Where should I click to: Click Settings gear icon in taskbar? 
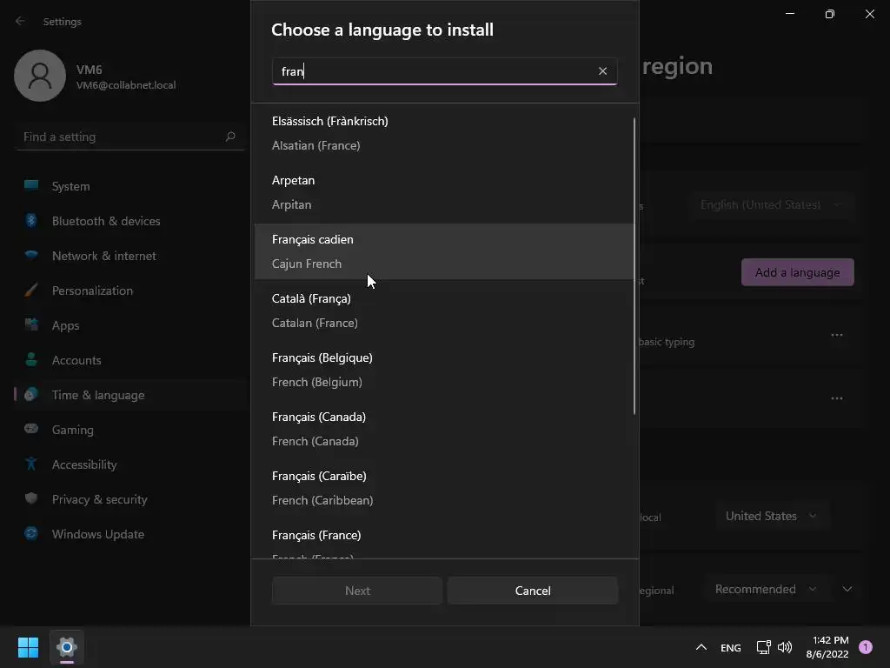click(66, 647)
